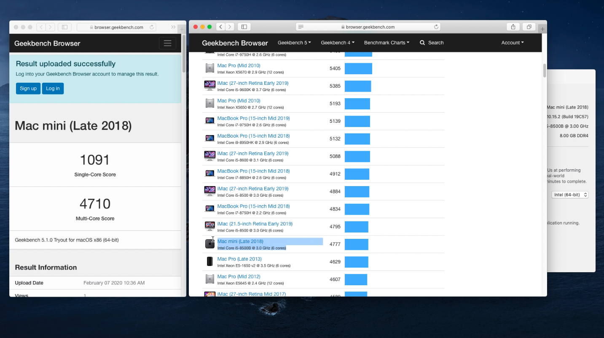Image resolution: width=604 pixels, height=338 pixels.
Task: Click single-core score 1091
Action: (95, 160)
